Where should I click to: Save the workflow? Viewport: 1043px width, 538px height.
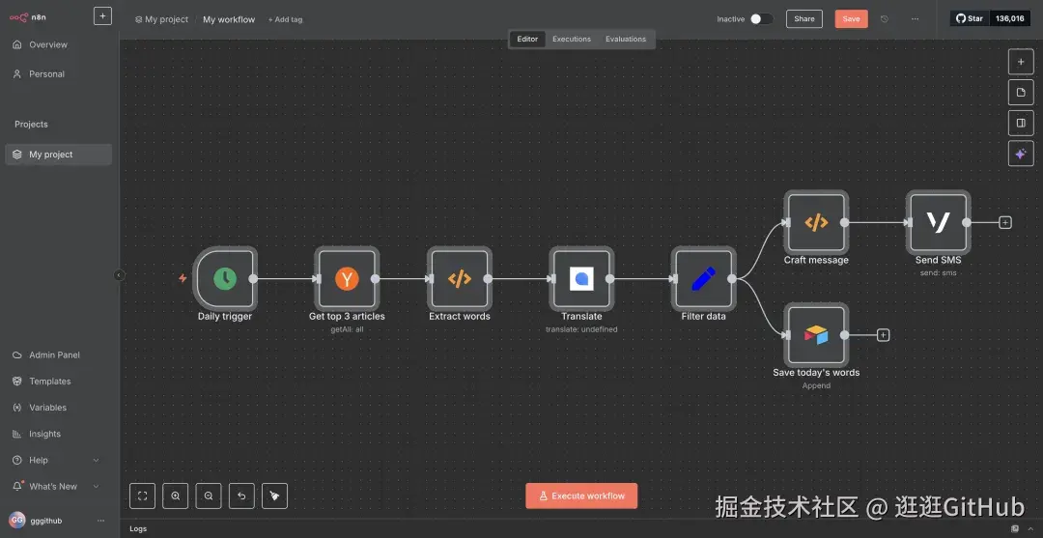tap(852, 19)
